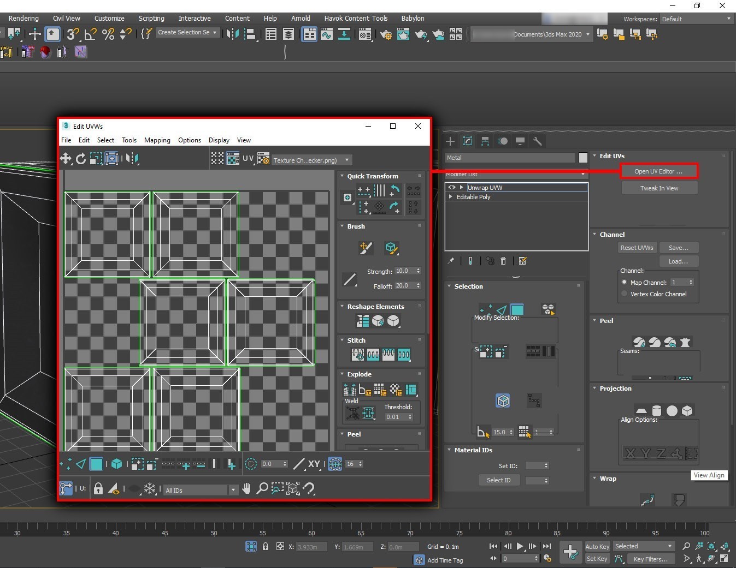Open the Scripting menu
This screenshot has width=736, height=568.
pyautogui.click(x=151, y=18)
